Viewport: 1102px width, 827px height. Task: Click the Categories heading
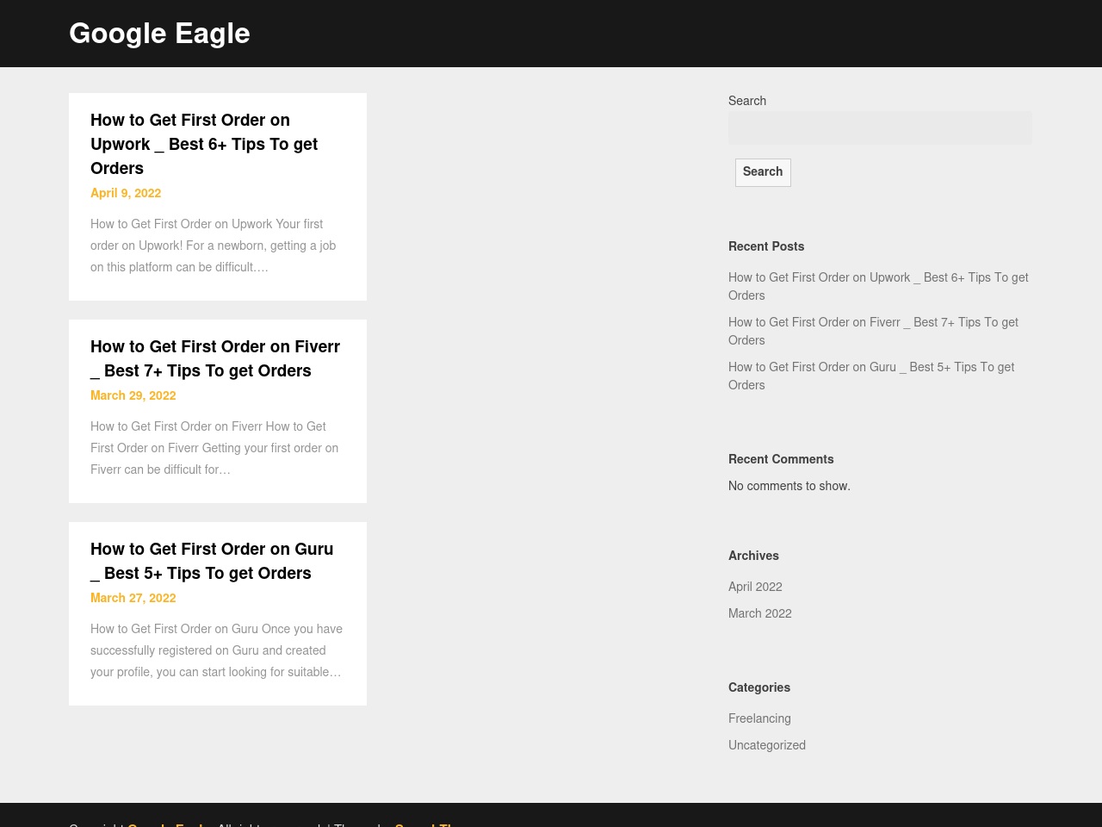coord(759,687)
